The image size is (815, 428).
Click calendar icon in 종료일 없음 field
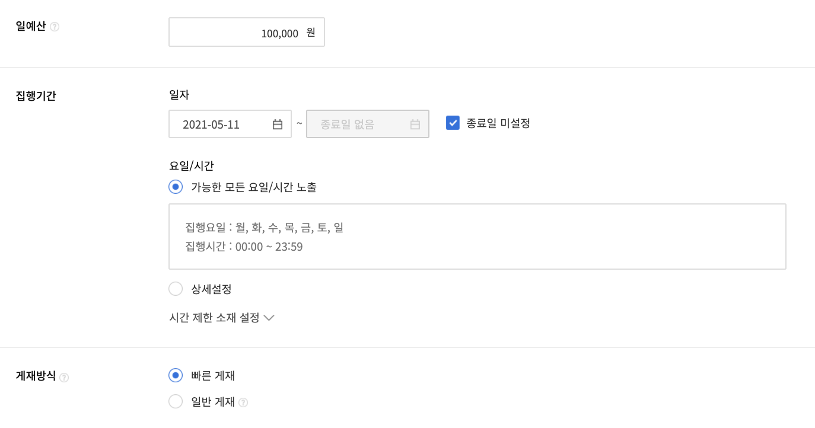415,124
